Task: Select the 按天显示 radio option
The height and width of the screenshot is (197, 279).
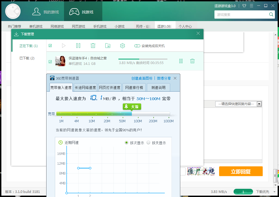Action: [148, 143]
